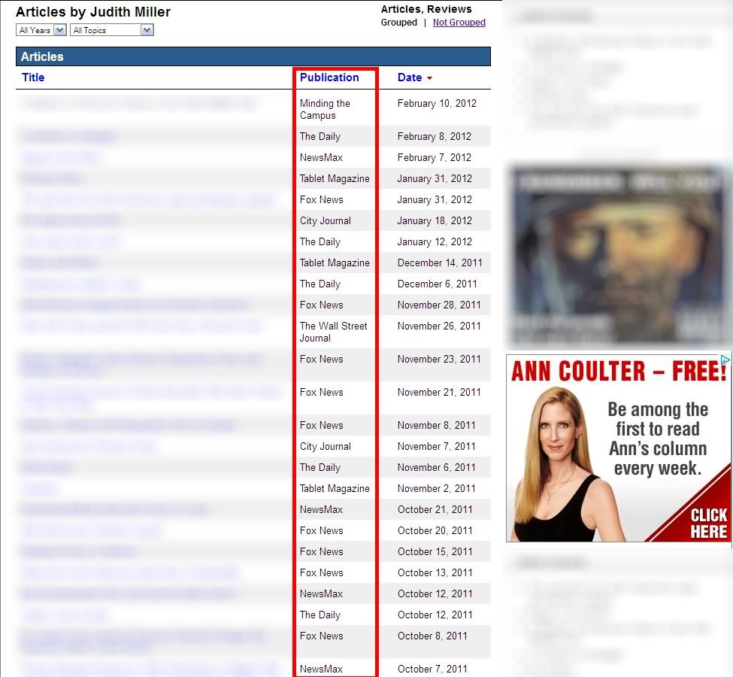Click the date November 7, 2011
Viewport: 733px width, 677px height.
pos(437,447)
